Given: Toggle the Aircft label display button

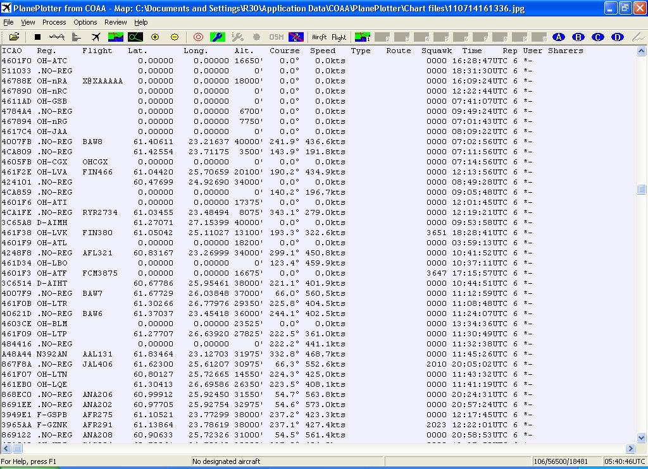Looking at the screenshot, I should tap(320, 37).
